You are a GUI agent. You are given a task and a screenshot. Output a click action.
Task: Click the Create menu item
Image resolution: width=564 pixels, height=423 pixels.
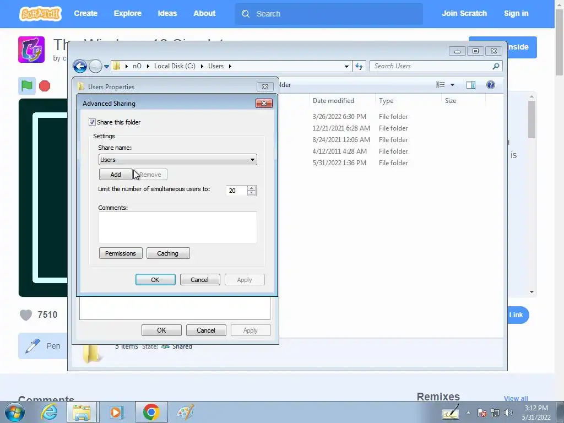coord(85,13)
